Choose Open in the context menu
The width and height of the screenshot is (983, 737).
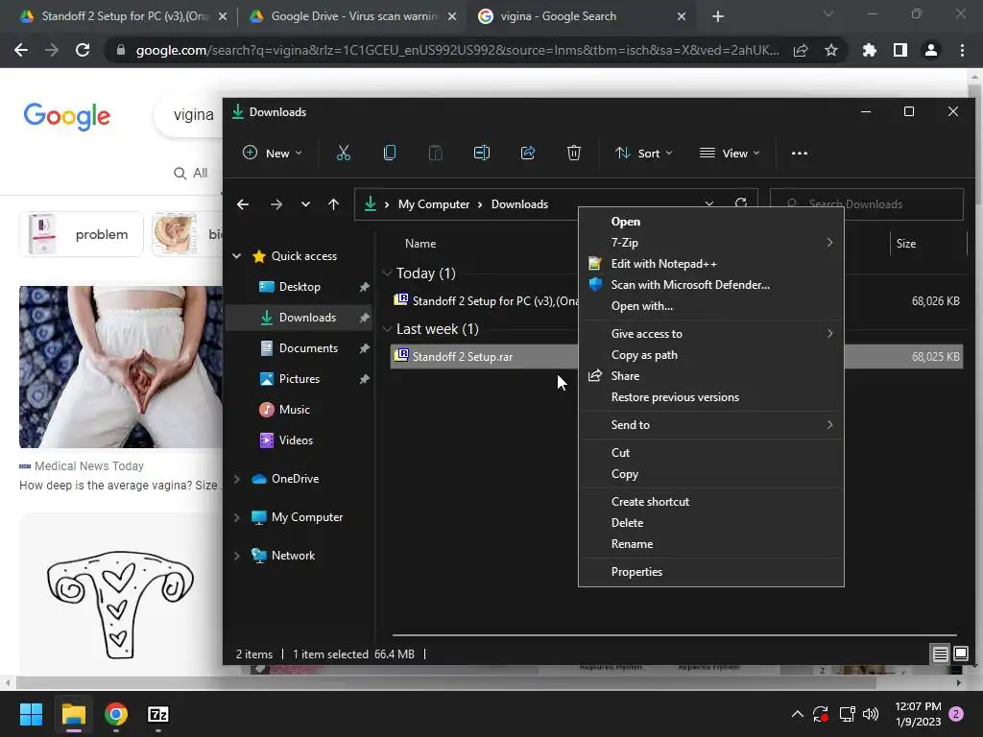click(711, 222)
